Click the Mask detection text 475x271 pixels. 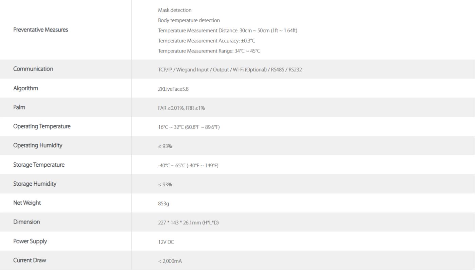pyautogui.click(x=175, y=10)
